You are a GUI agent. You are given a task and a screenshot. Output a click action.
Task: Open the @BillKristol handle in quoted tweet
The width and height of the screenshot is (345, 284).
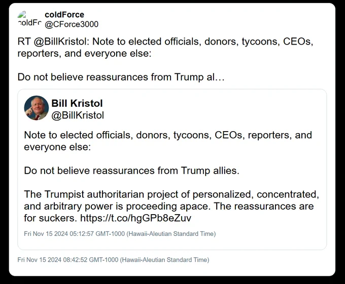[x=78, y=115]
